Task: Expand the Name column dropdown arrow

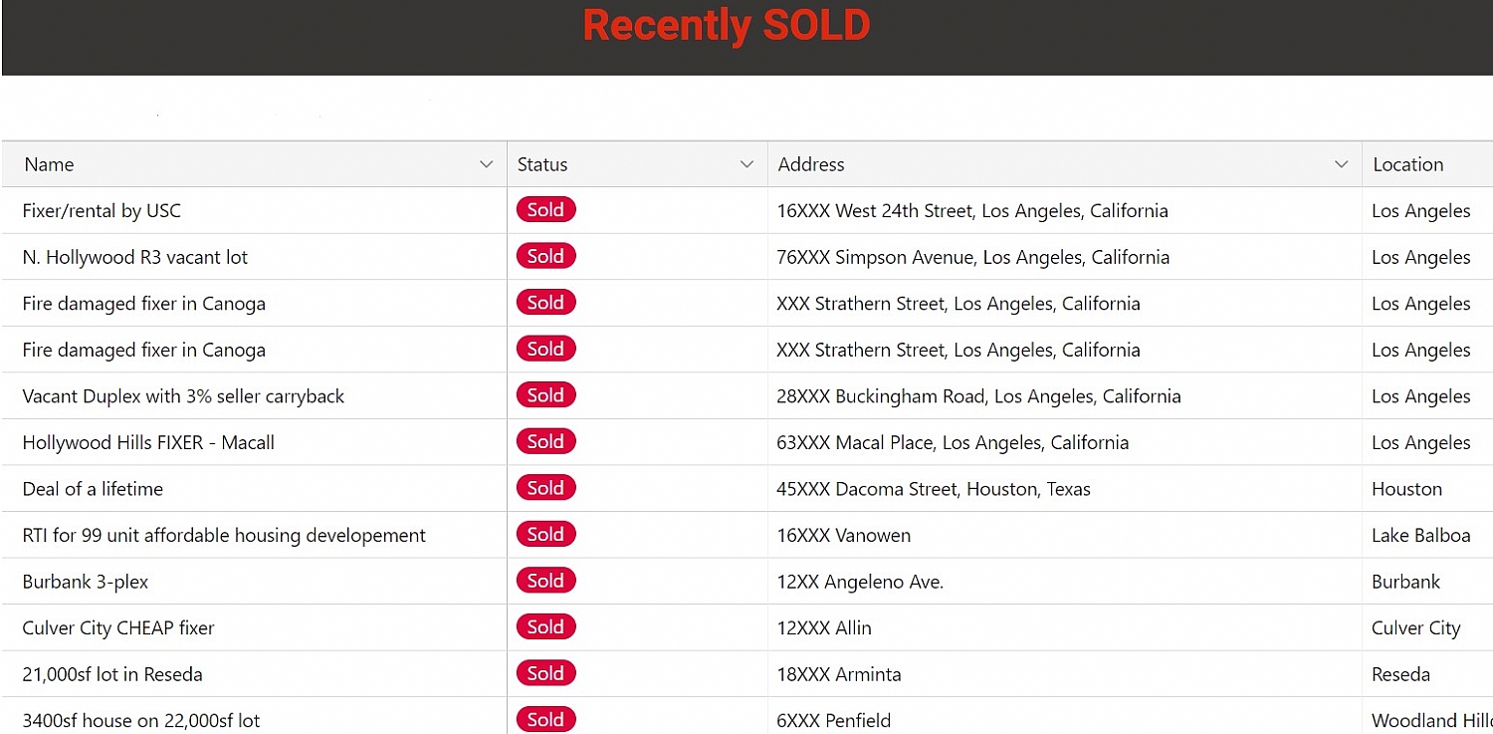Action: [x=486, y=164]
